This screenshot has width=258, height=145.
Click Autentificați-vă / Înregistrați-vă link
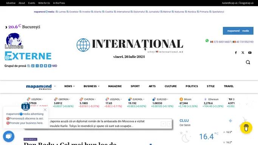tap(238, 3)
